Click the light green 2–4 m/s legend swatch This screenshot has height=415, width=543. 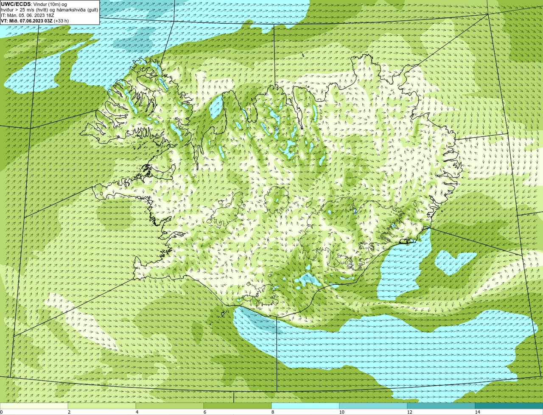click(102, 406)
